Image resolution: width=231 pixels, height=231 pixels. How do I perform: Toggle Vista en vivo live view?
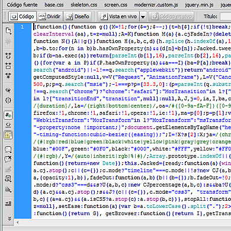coord(118,17)
